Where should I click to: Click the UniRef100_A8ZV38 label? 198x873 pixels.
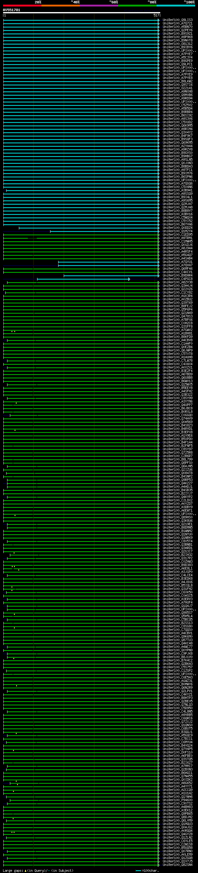pos(178,282)
